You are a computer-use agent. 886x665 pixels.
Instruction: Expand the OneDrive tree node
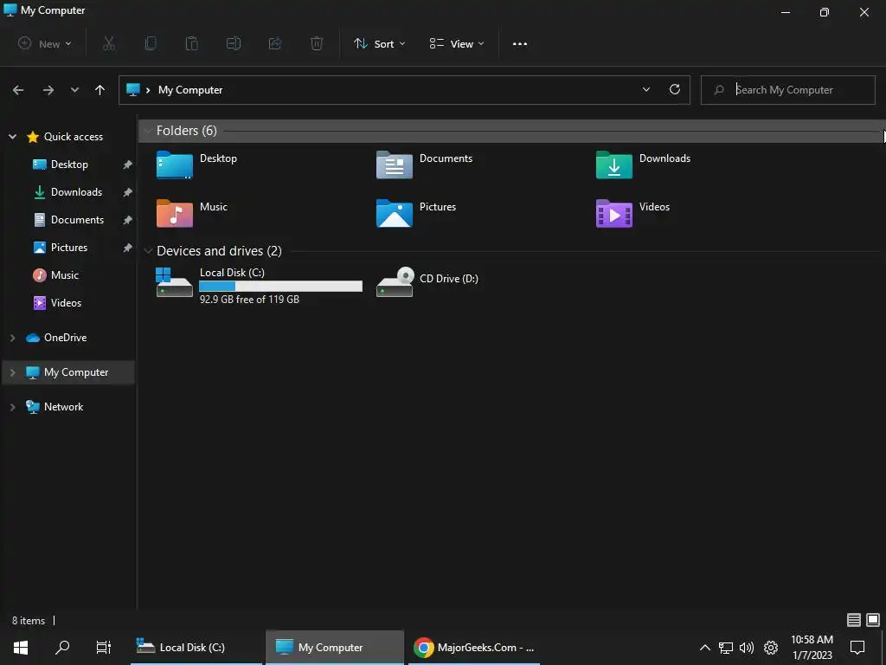point(12,338)
